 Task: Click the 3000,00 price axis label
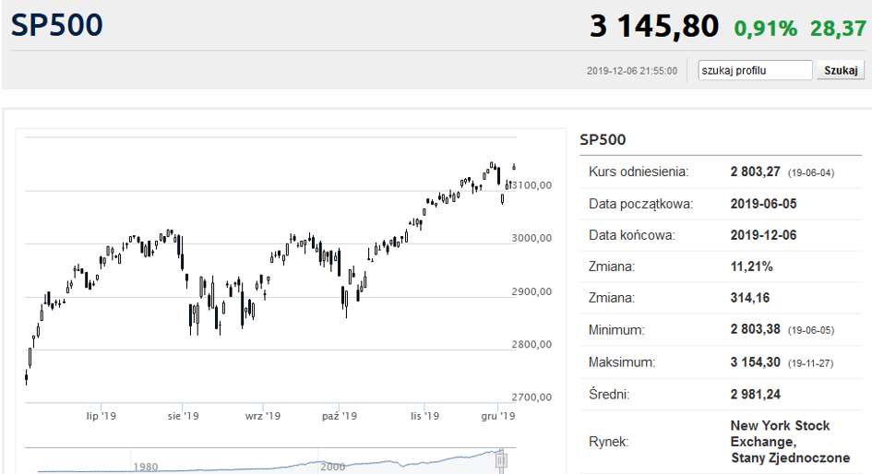click(x=532, y=239)
